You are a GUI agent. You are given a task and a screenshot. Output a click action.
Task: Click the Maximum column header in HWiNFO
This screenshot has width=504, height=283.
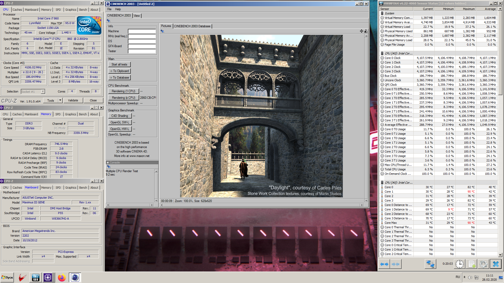[x=466, y=9]
